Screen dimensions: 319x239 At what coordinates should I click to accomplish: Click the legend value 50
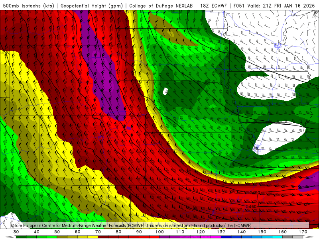coord(57,232)
